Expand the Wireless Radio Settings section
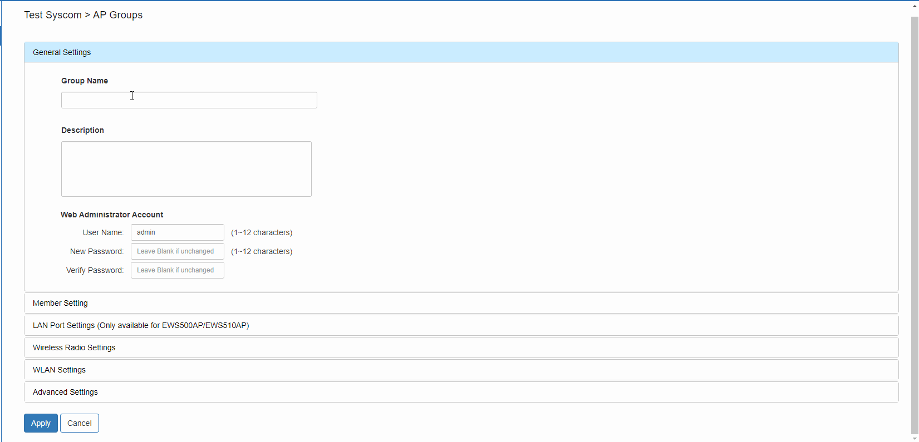 click(461, 347)
